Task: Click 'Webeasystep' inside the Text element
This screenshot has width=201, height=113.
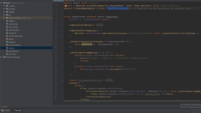Action: 152,94
